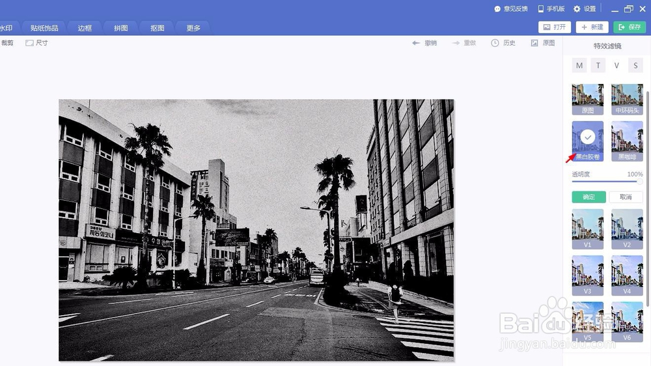Image resolution: width=651 pixels, height=366 pixels.
Task: Open the 历史 history clock
Action: (x=503, y=43)
